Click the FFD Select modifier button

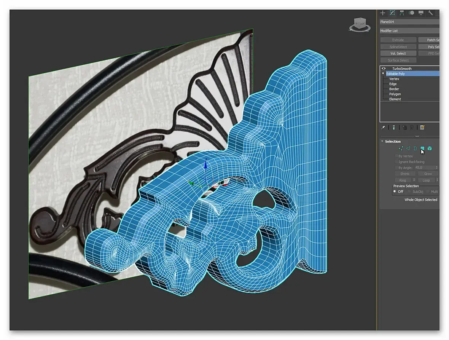429,53
